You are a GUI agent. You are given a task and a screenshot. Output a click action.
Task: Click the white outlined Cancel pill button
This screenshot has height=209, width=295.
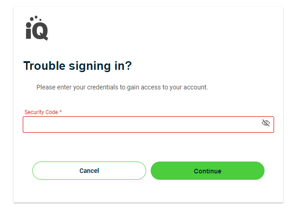[x=89, y=171]
